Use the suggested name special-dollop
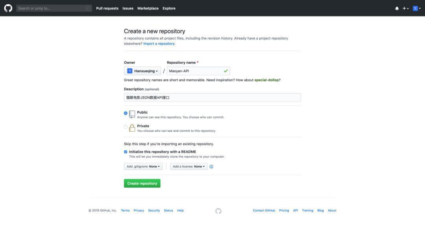This screenshot has width=425, height=241. [266, 80]
